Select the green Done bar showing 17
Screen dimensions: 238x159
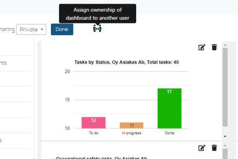(x=170, y=108)
